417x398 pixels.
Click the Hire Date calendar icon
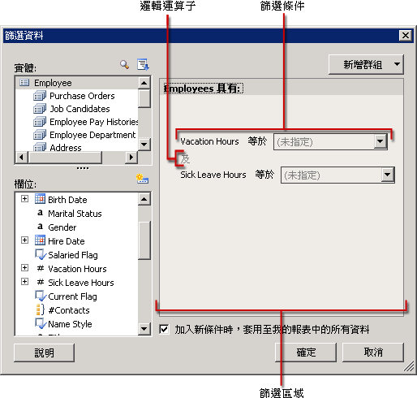40,240
